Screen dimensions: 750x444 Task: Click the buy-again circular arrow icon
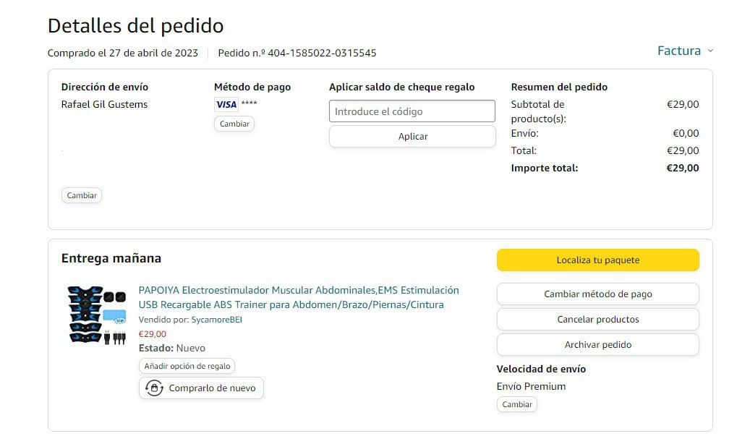(153, 388)
